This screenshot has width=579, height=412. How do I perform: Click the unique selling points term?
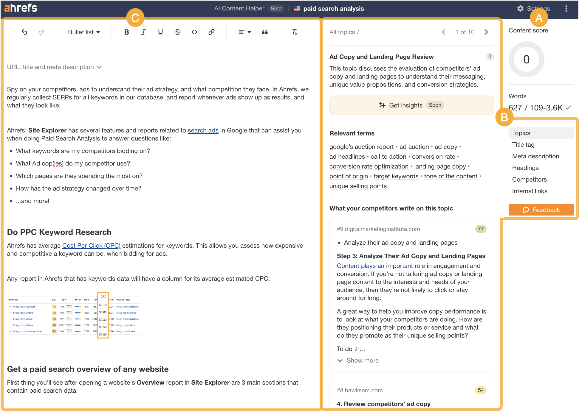point(358,186)
